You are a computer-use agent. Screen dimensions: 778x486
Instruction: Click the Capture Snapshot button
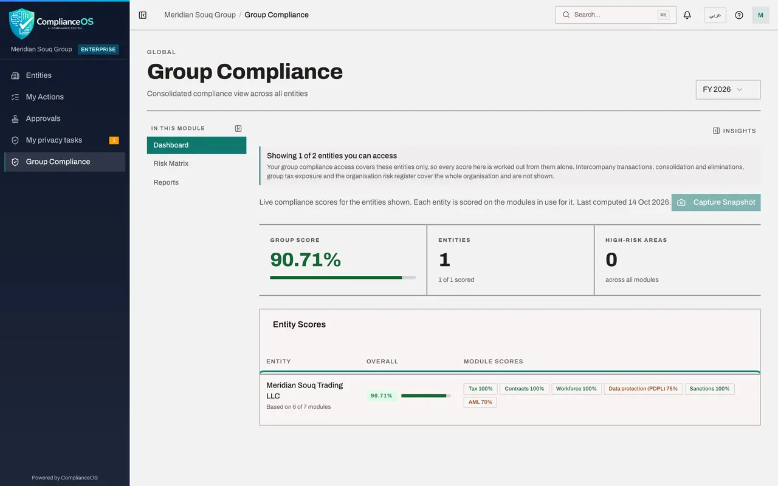pos(716,202)
